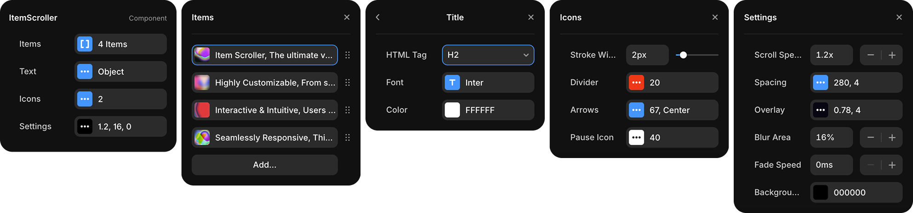Expand the Settings 1.2, 16, 0 property
This screenshot has width=913, height=213.
tap(120, 126)
